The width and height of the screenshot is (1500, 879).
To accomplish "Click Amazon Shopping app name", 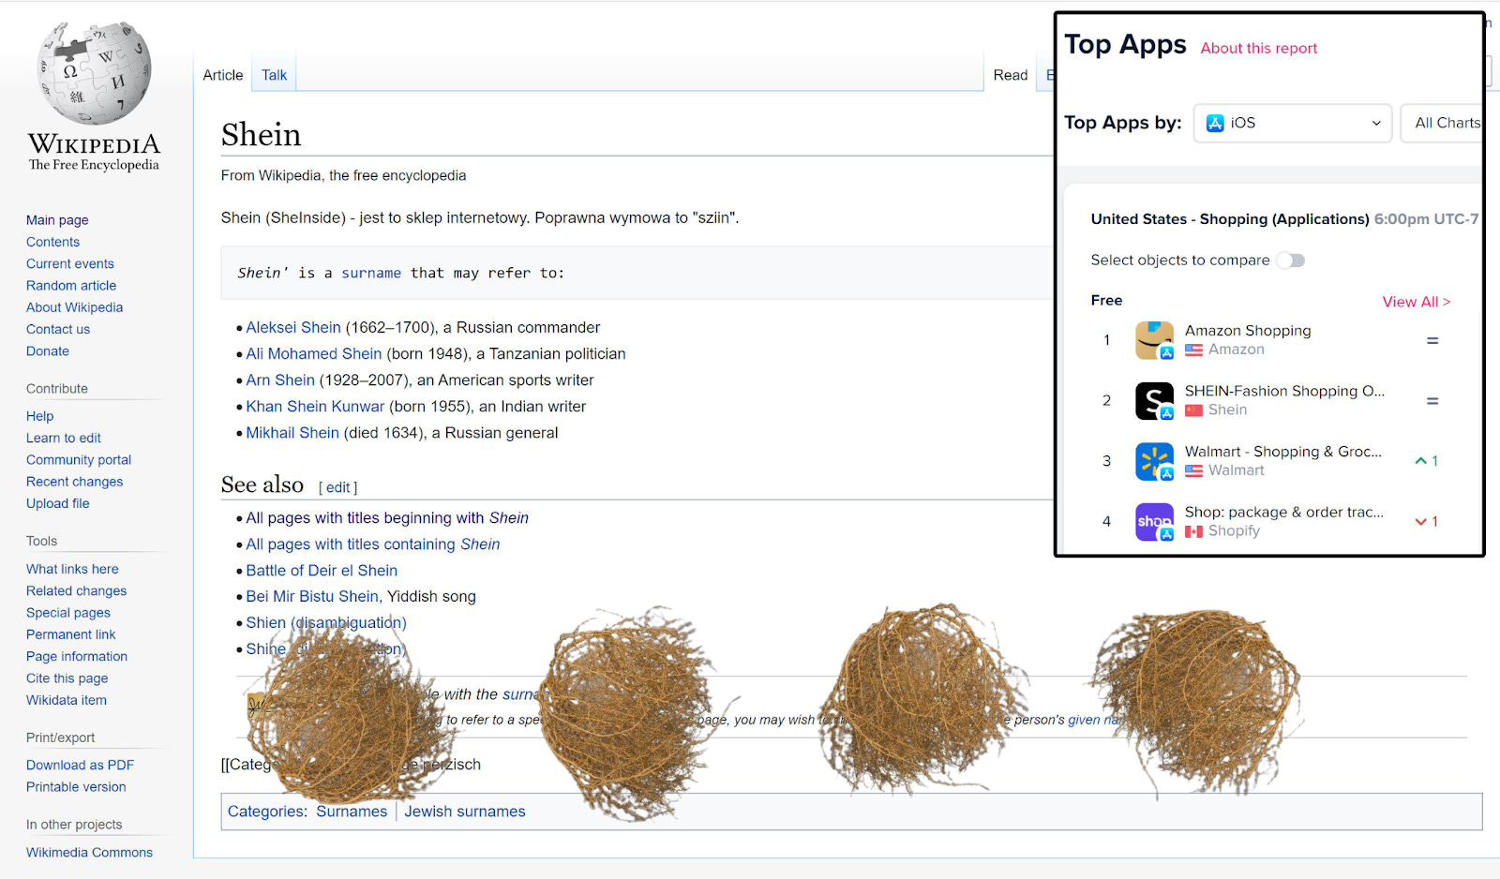I will (1248, 331).
